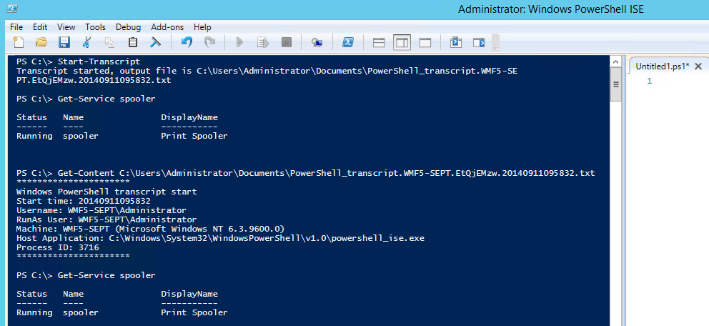Click the New script icon
The width and height of the screenshot is (709, 326).
(x=18, y=43)
